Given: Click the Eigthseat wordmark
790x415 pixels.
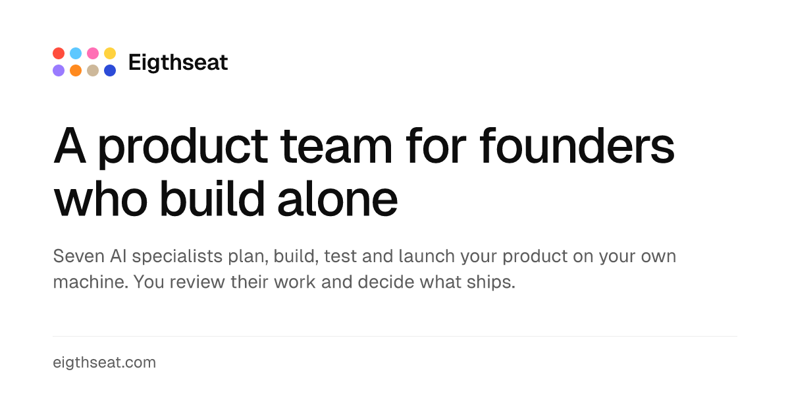Looking at the screenshot, I should [x=178, y=63].
